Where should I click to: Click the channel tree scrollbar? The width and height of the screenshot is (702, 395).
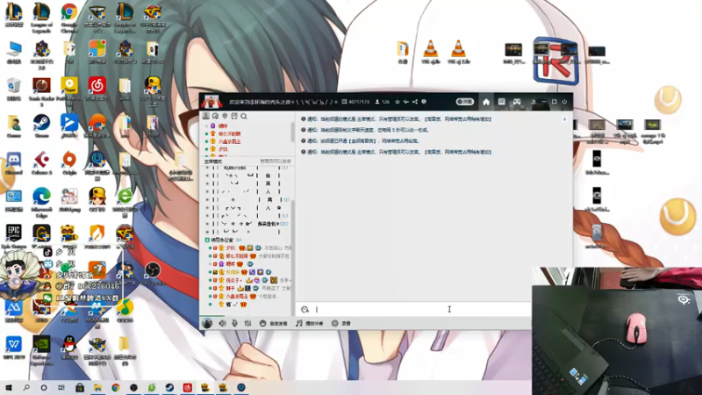pos(293,257)
